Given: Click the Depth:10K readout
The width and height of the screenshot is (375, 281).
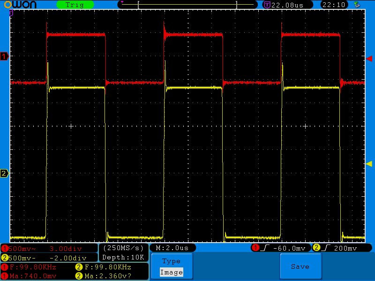Looking at the screenshot, I should coord(123,257).
